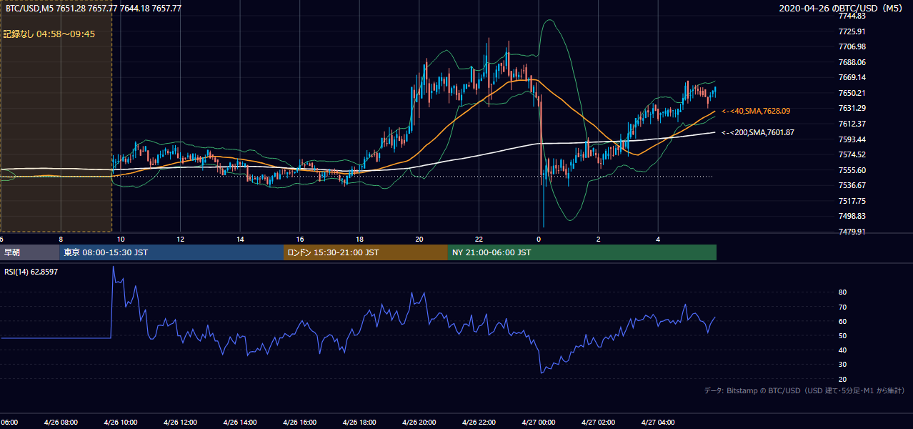Viewport: 913px width, 429px height.
Task: Click RSI axis level 20
Action: pos(842,379)
